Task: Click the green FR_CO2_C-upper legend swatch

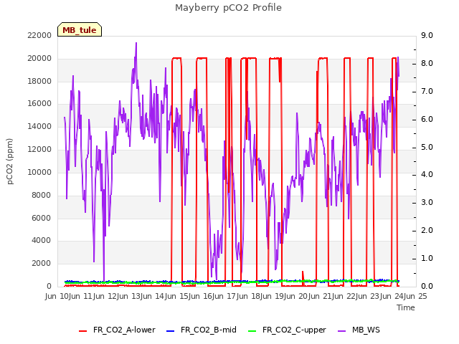Action: click(x=252, y=331)
